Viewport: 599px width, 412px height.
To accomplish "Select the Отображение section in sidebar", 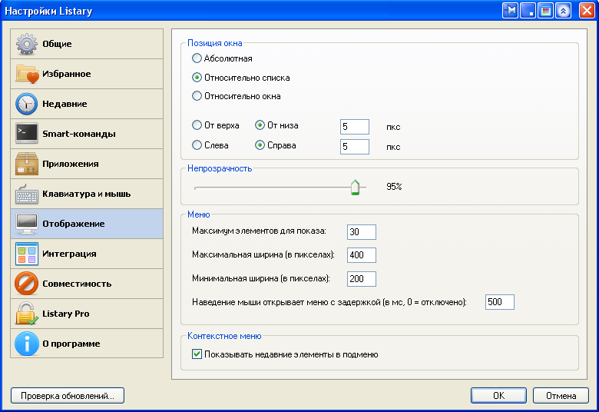I will tap(87, 224).
